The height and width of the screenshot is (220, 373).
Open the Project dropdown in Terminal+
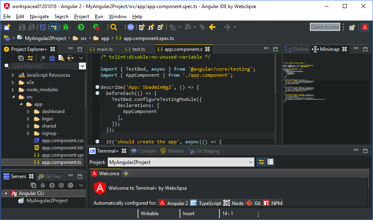point(251,162)
